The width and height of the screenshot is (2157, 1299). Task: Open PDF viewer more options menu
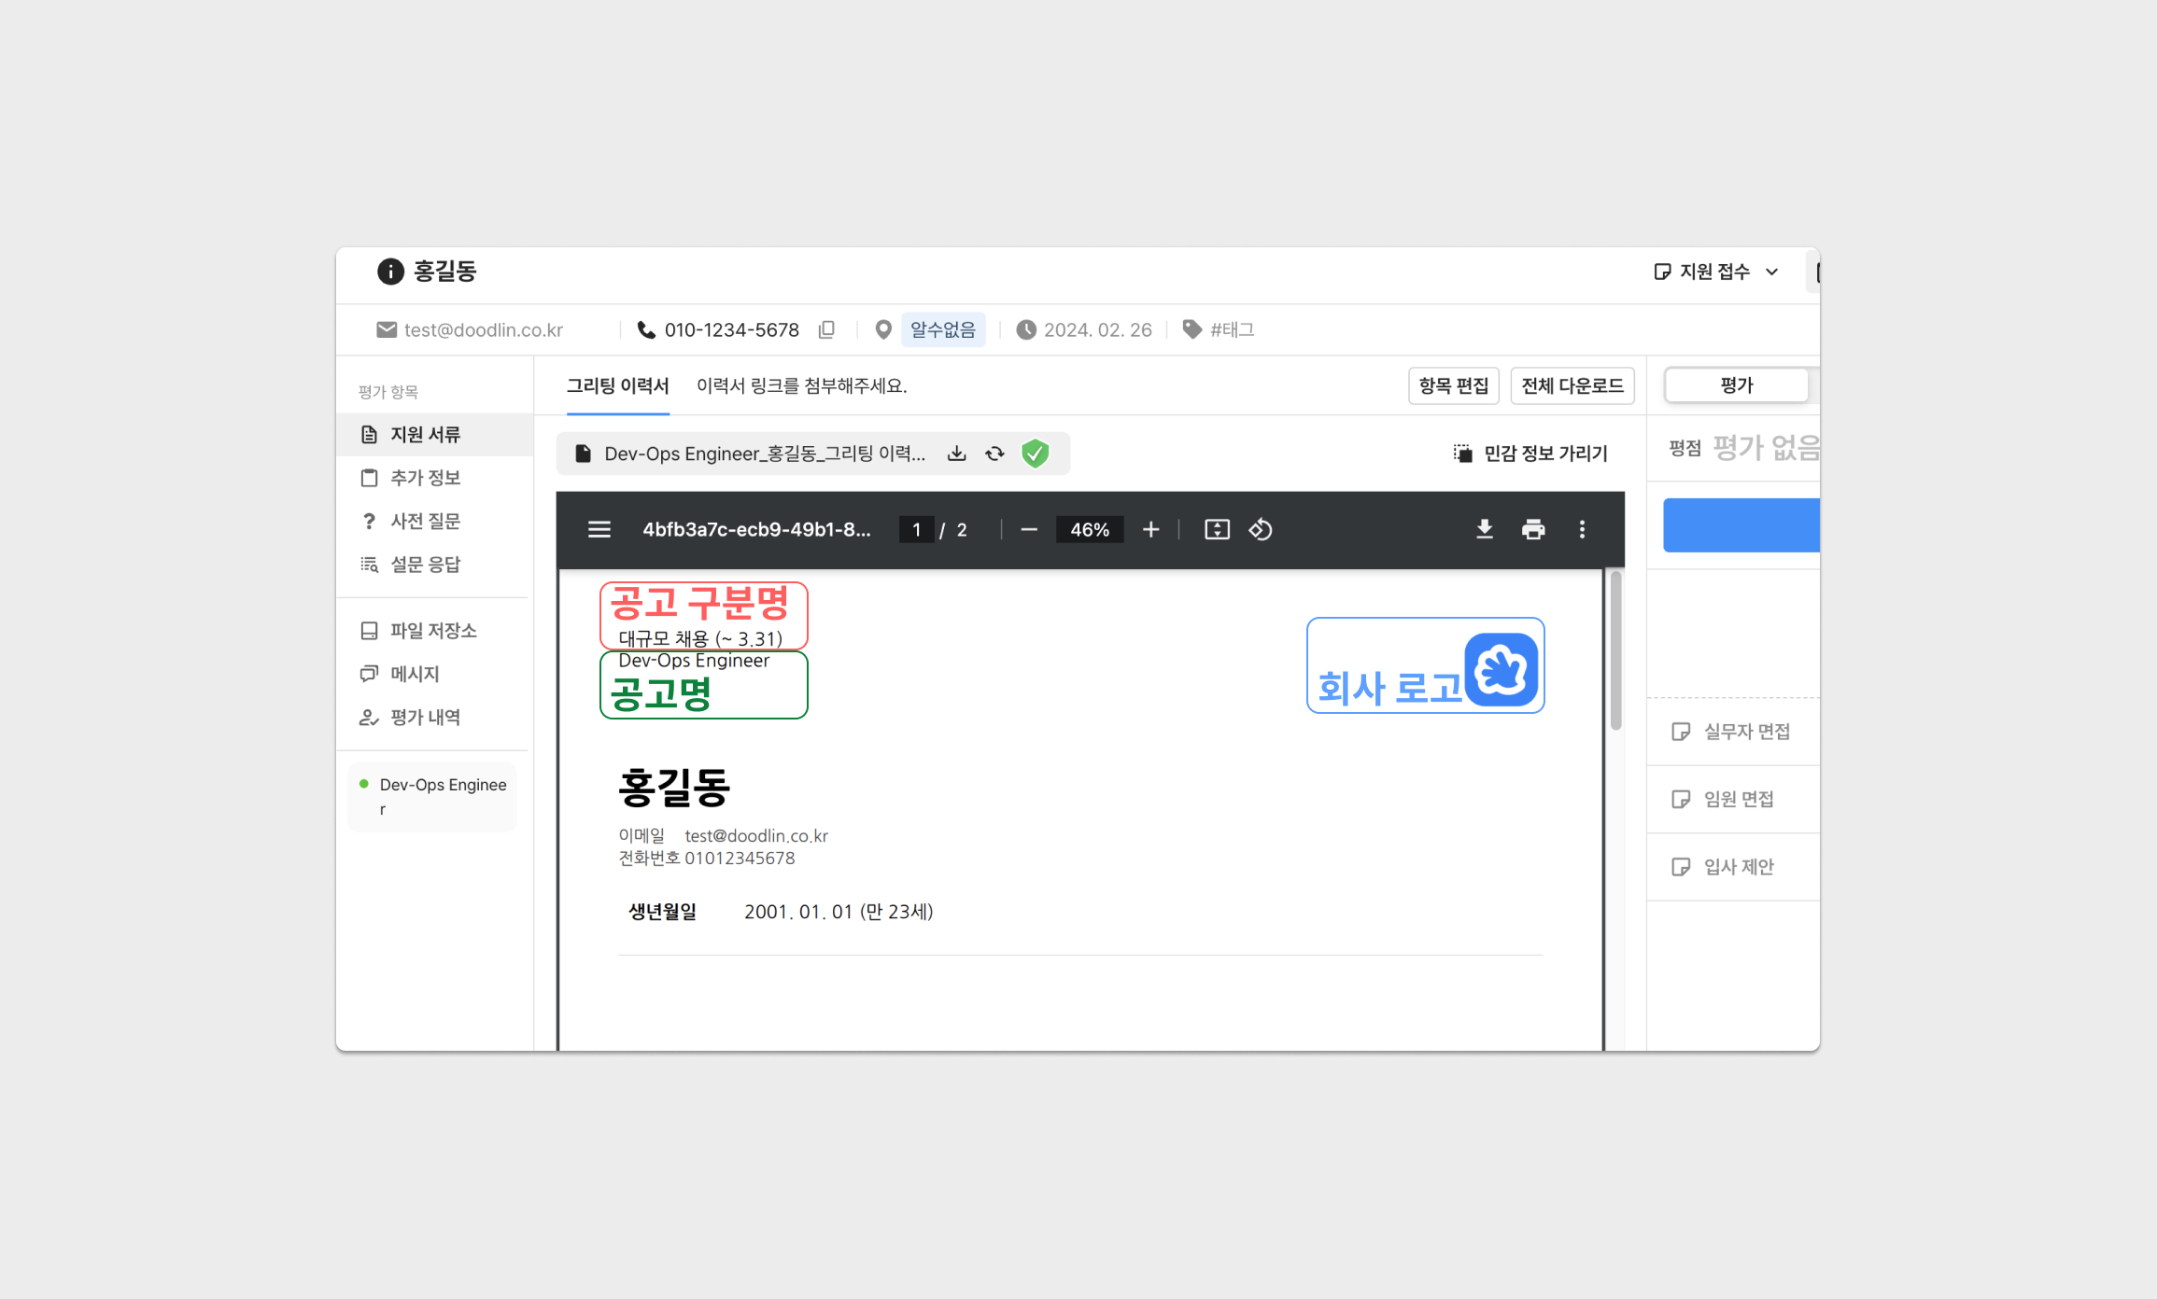pos(1581,530)
